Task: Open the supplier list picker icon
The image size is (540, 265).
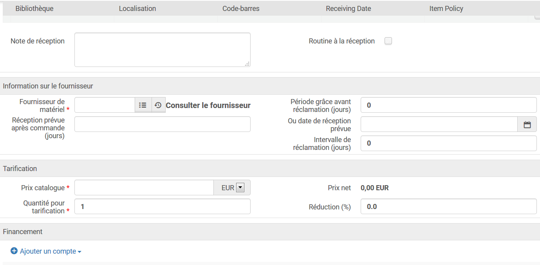Action: click(x=143, y=105)
